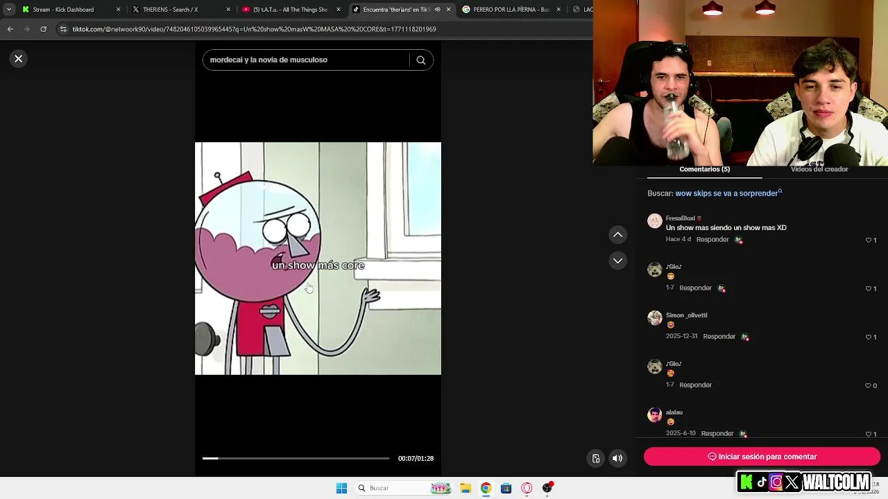Image resolution: width=888 pixels, height=499 pixels.
Task: Switch to Comentarios (5) tab
Action: tap(704, 169)
